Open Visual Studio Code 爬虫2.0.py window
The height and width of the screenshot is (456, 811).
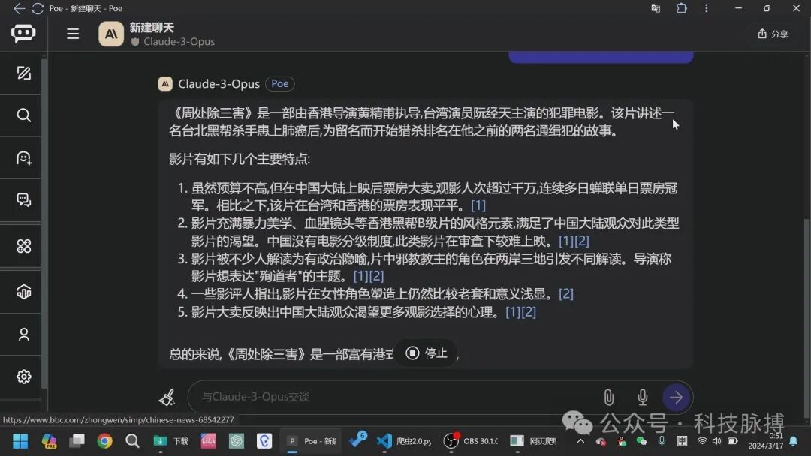pos(403,441)
